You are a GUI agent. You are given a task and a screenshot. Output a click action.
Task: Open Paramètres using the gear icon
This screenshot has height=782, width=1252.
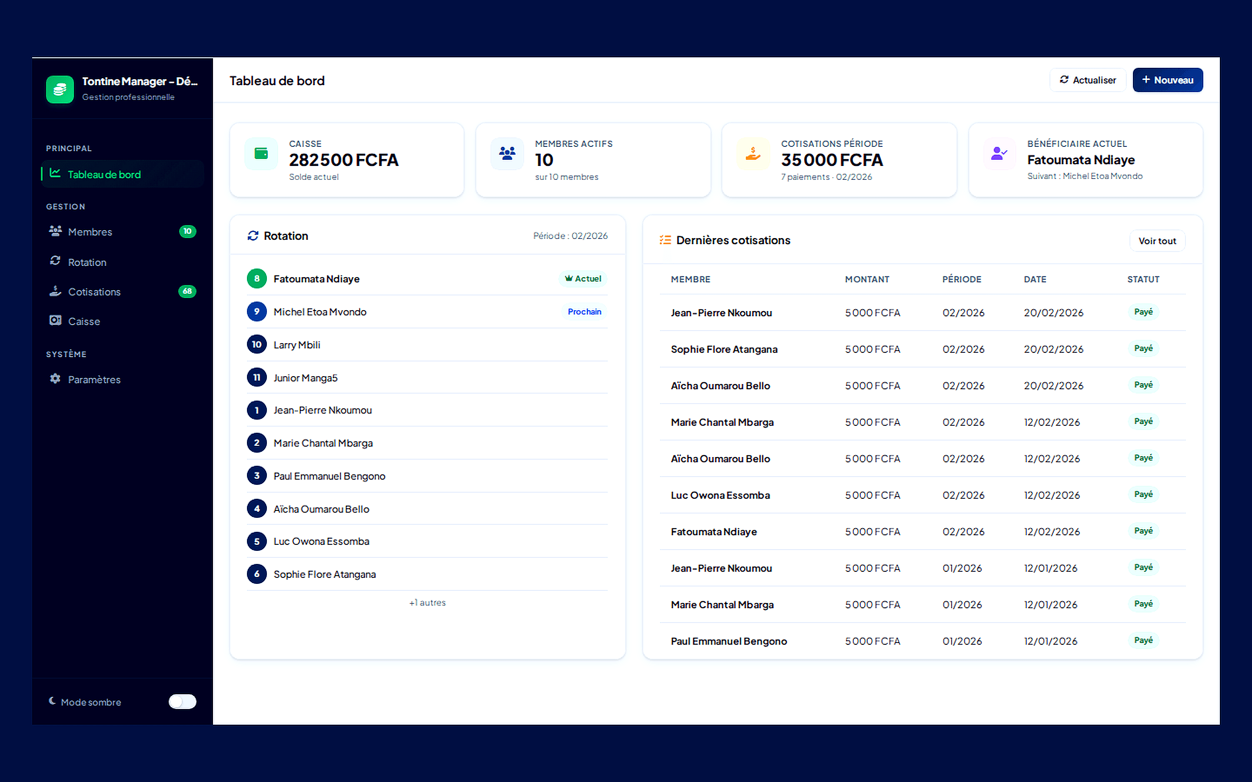click(x=55, y=378)
